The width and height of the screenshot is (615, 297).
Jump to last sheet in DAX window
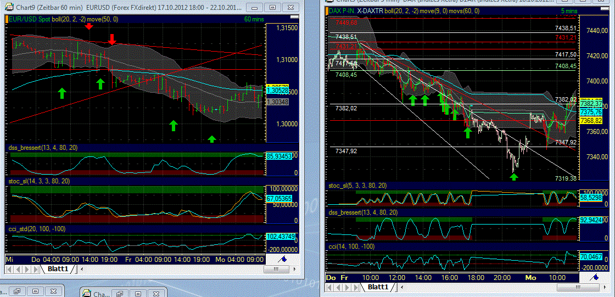click(x=356, y=288)
